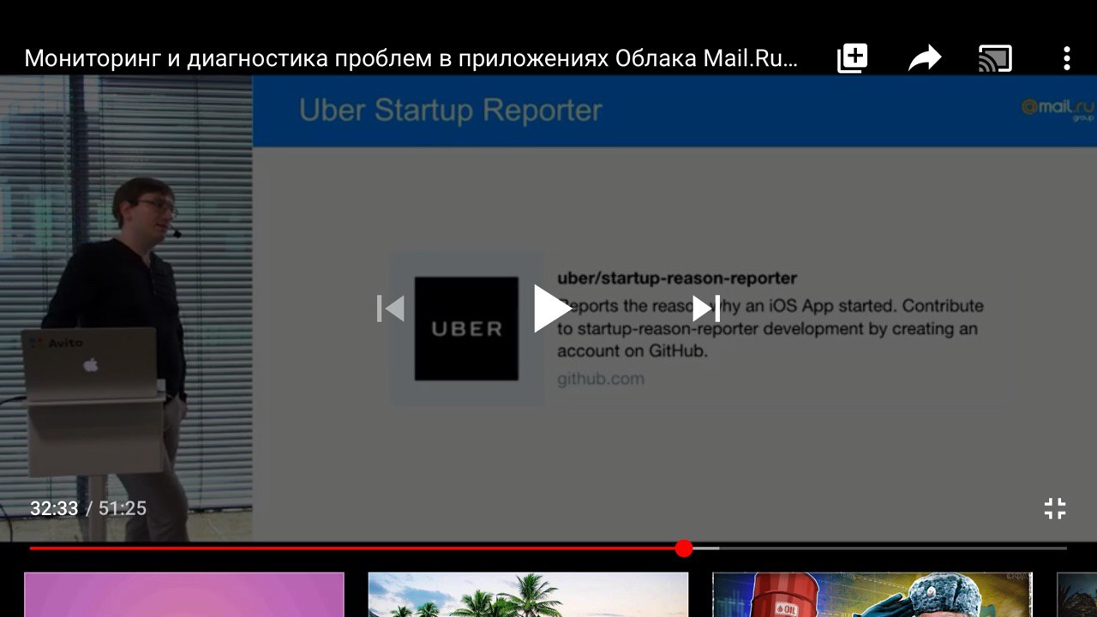Tap the video title text
This screenshot has height=617, width=1097.
click(411, 58)
